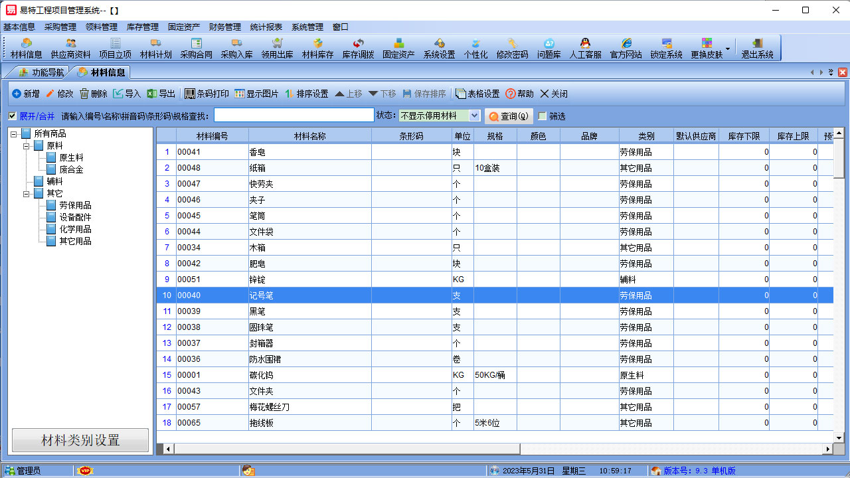
Task: Click inside the material search input box
Action: (294, 115)
